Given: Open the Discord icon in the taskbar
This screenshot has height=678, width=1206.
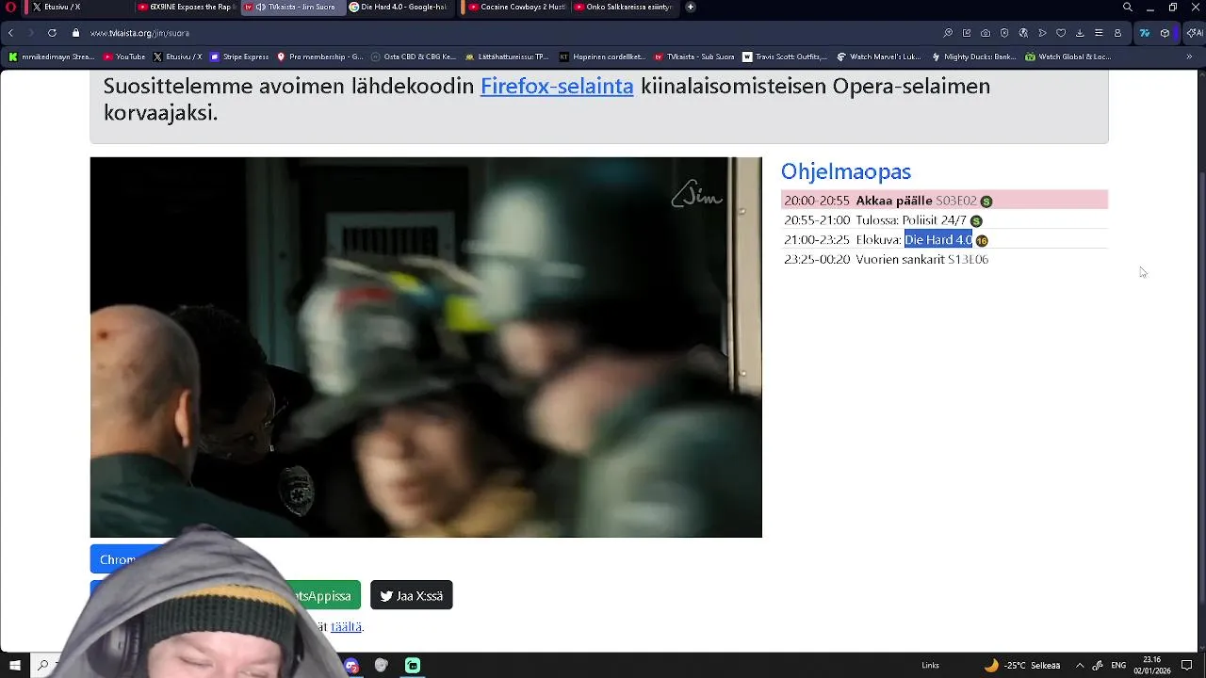Looking at the screenshot, I should [x=351, y=665].
